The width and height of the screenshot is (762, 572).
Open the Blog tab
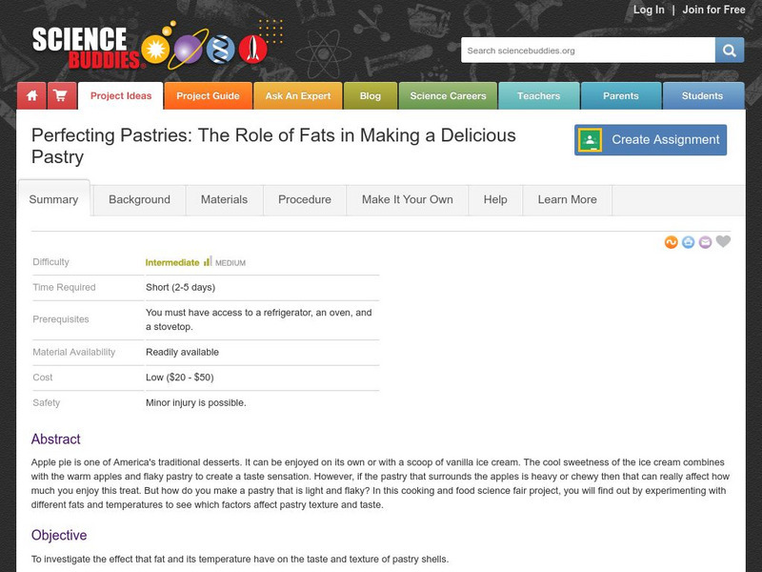tap(371, 96)
